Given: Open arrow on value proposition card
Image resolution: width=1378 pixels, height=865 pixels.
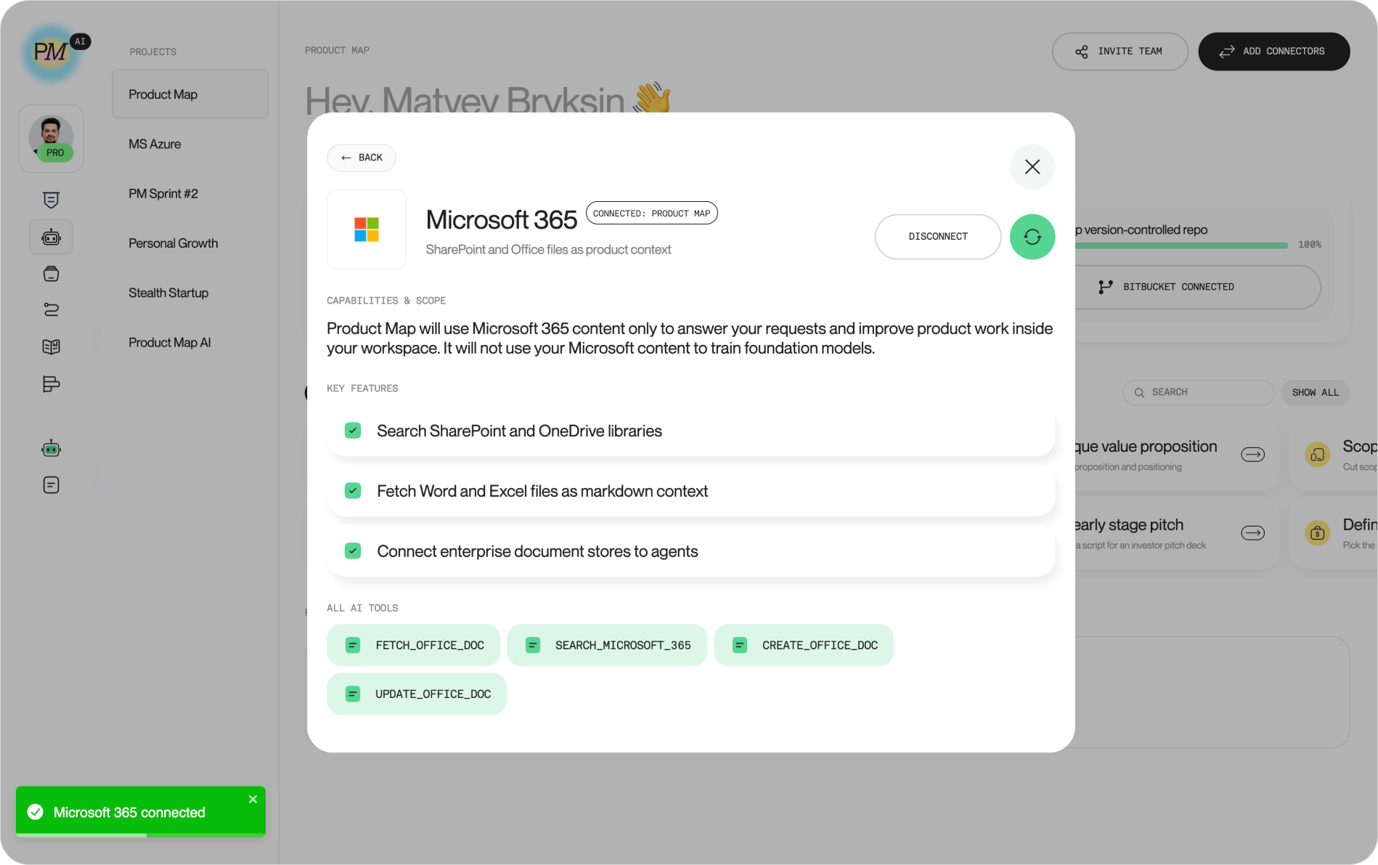Looking at the screenshot, I should tap(1252, 455).
